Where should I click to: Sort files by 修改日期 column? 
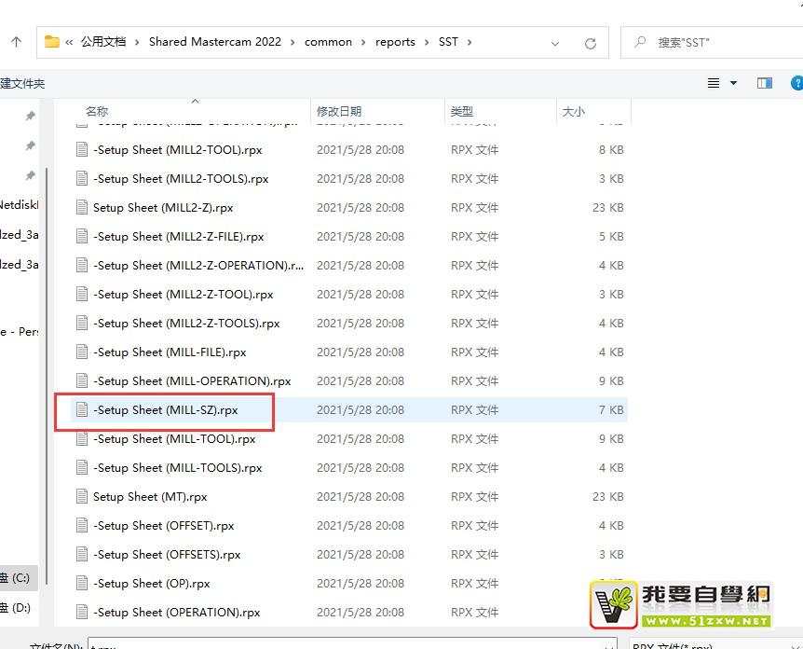click(341, 112)
